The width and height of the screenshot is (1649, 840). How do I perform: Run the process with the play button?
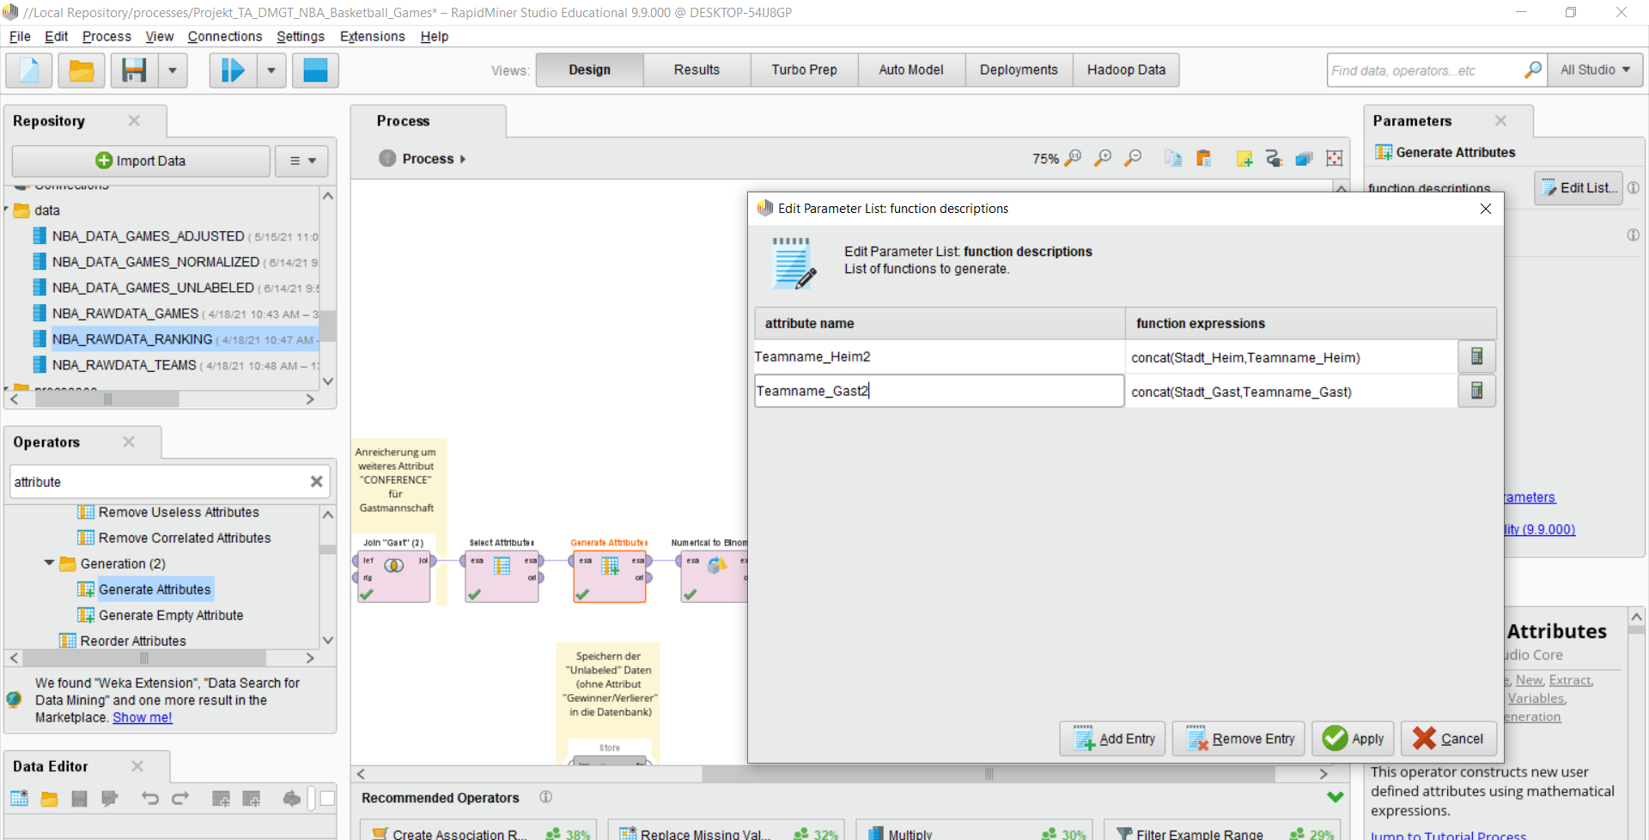(x=229, y=70)
